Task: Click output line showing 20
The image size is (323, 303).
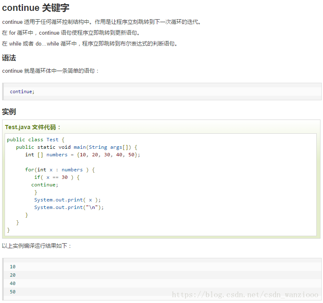Action: point(13,275)
